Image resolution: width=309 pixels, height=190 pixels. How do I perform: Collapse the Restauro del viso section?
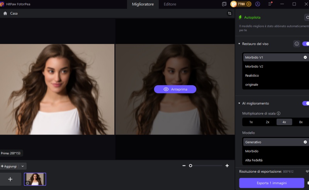(239, 44)
